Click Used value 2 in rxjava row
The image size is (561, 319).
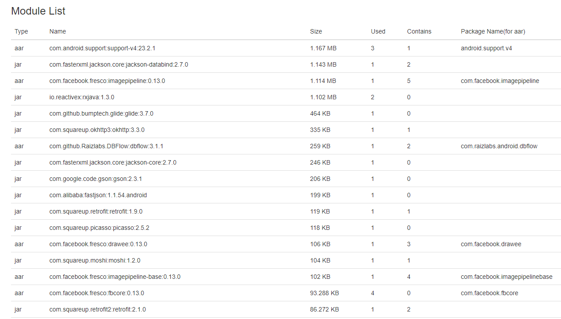point(373,97)
